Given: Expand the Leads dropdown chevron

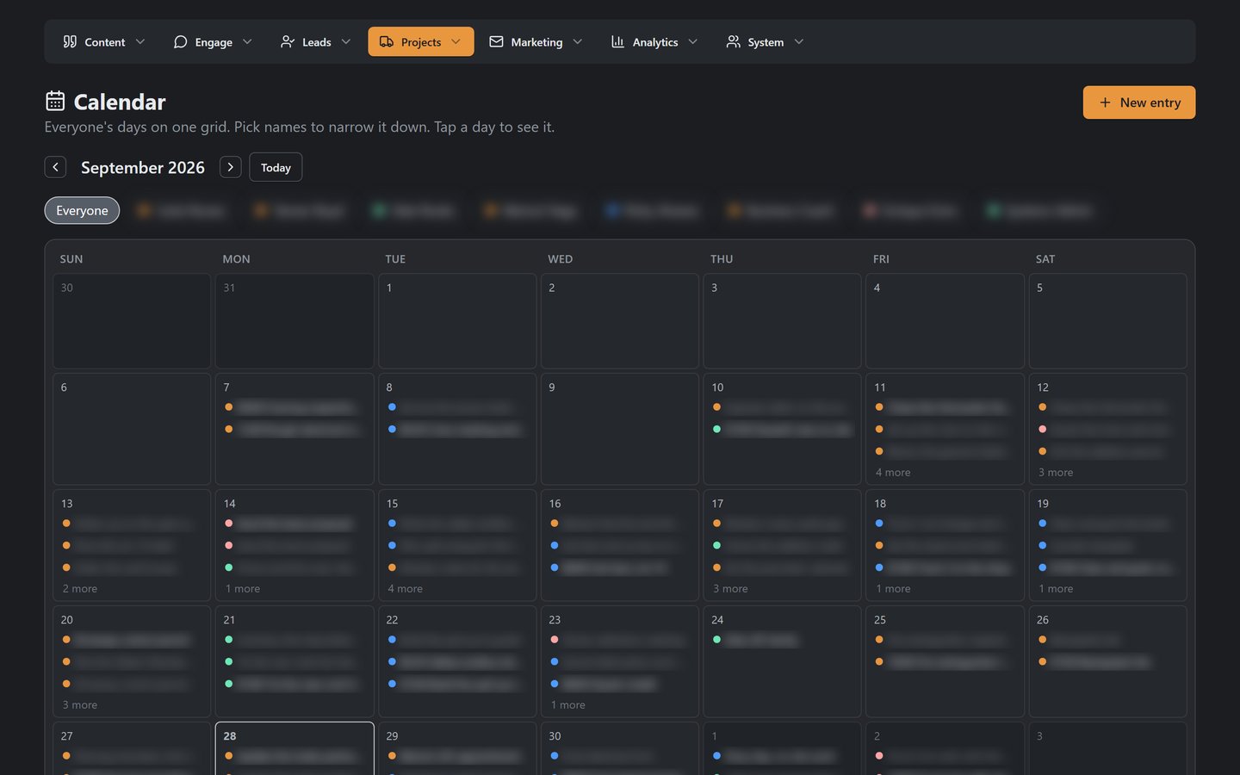Looking at the screenshot, I should [x=346, y=41].
